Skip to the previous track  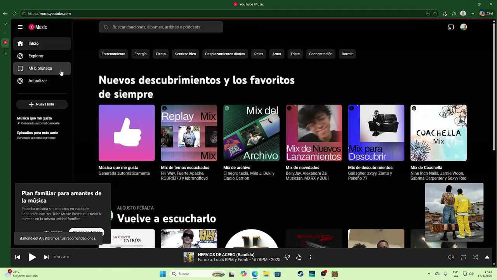coord(17,257)
